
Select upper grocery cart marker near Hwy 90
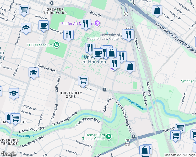pos(180,128)
